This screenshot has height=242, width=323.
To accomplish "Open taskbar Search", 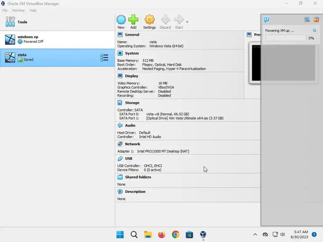I will tap(134, 234).
